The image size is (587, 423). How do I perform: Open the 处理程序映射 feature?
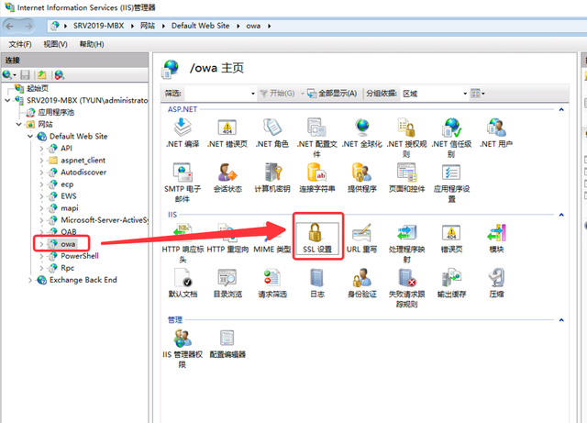click(x=406, y=243)
